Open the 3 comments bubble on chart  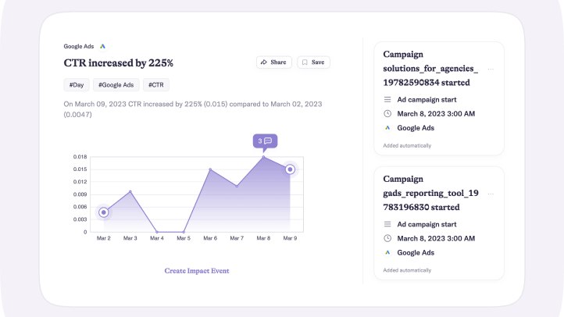click(264, 141)
